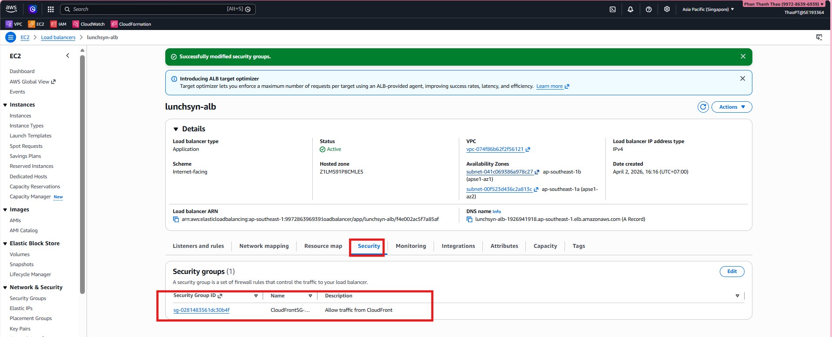Open the notifications bell
This screenshot has height=337, width=832.
[630, 9]
